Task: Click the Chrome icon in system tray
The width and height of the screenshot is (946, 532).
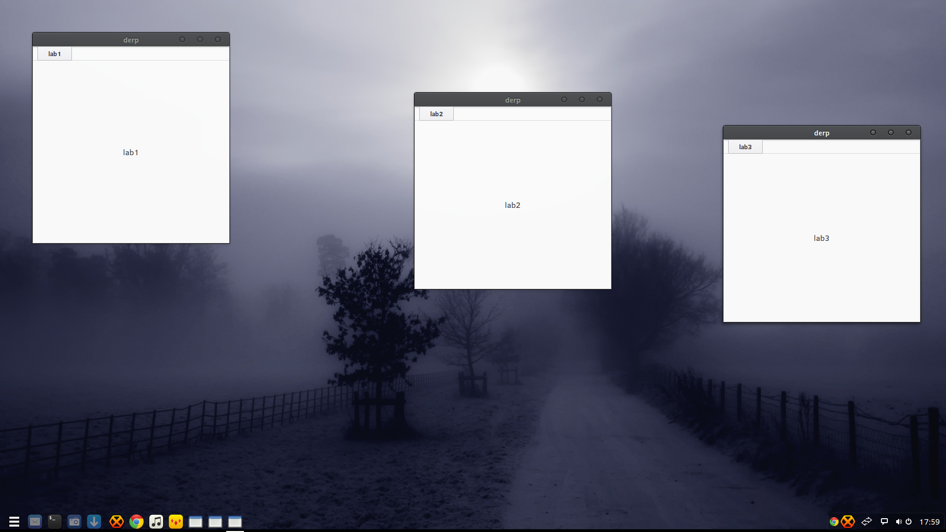Action: pos(834,522)
